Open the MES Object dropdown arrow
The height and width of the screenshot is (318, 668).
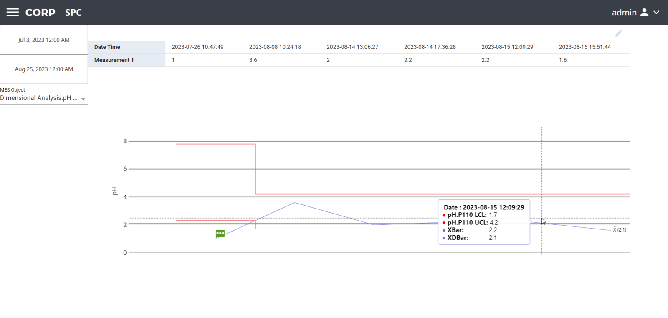(x=83, y=99)
